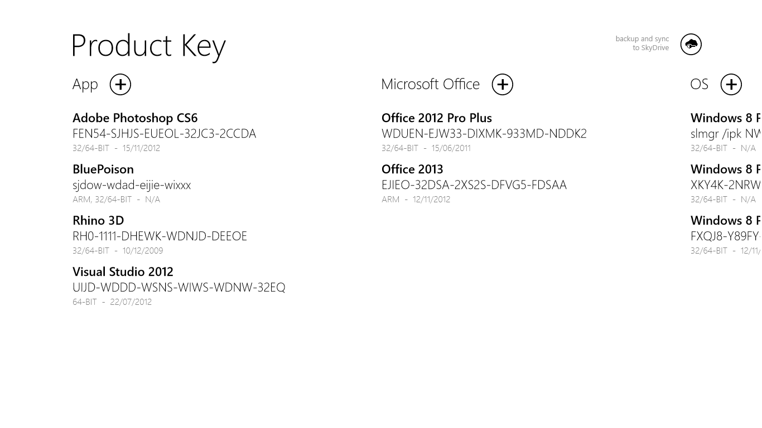Screen dimensions: 762x428
Task: Click the backup and sync to SkyDrive label
Action: tap(642, 43)
